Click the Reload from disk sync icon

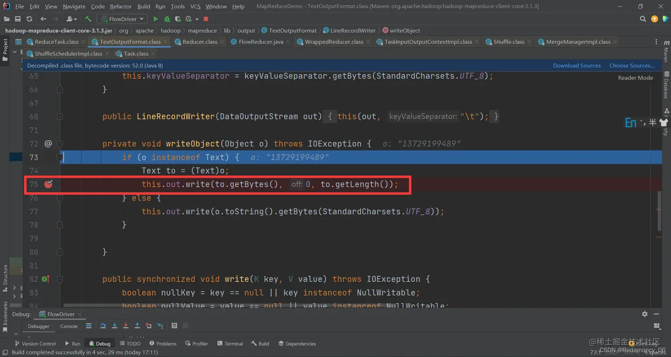point(29,19)
